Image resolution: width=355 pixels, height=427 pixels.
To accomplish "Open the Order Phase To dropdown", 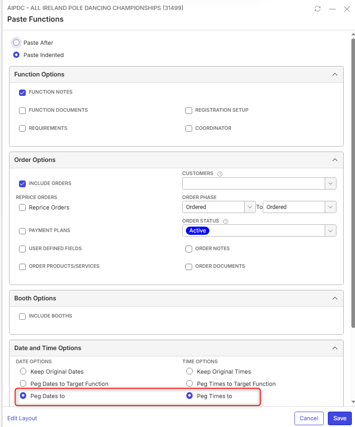I will click(x=331, y=207).
